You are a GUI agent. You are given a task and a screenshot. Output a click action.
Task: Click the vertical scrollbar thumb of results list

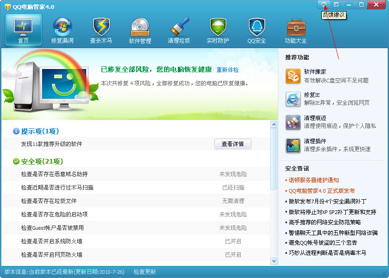point(274,159)
